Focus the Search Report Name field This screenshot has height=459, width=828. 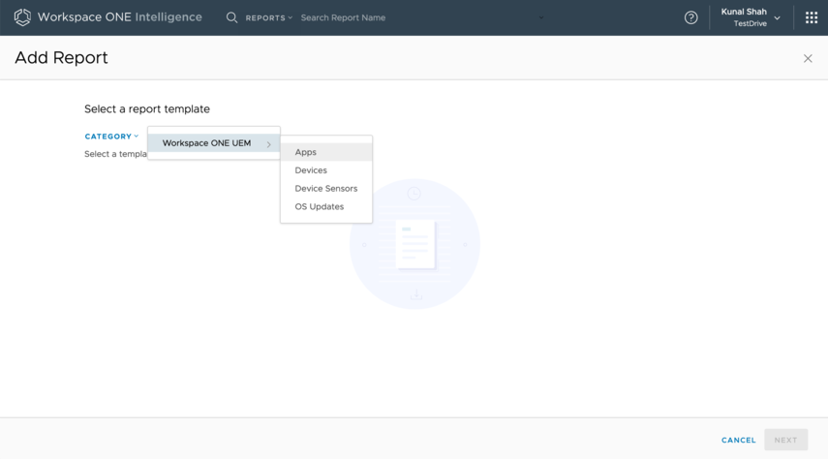coord(407,17)
